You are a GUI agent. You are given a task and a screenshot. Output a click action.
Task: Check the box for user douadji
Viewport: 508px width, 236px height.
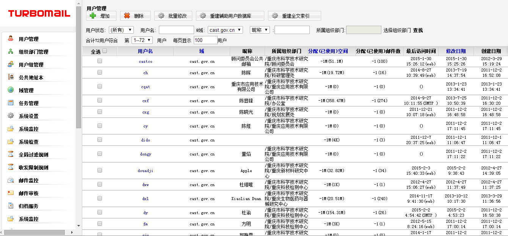click(x=100, y=170)
